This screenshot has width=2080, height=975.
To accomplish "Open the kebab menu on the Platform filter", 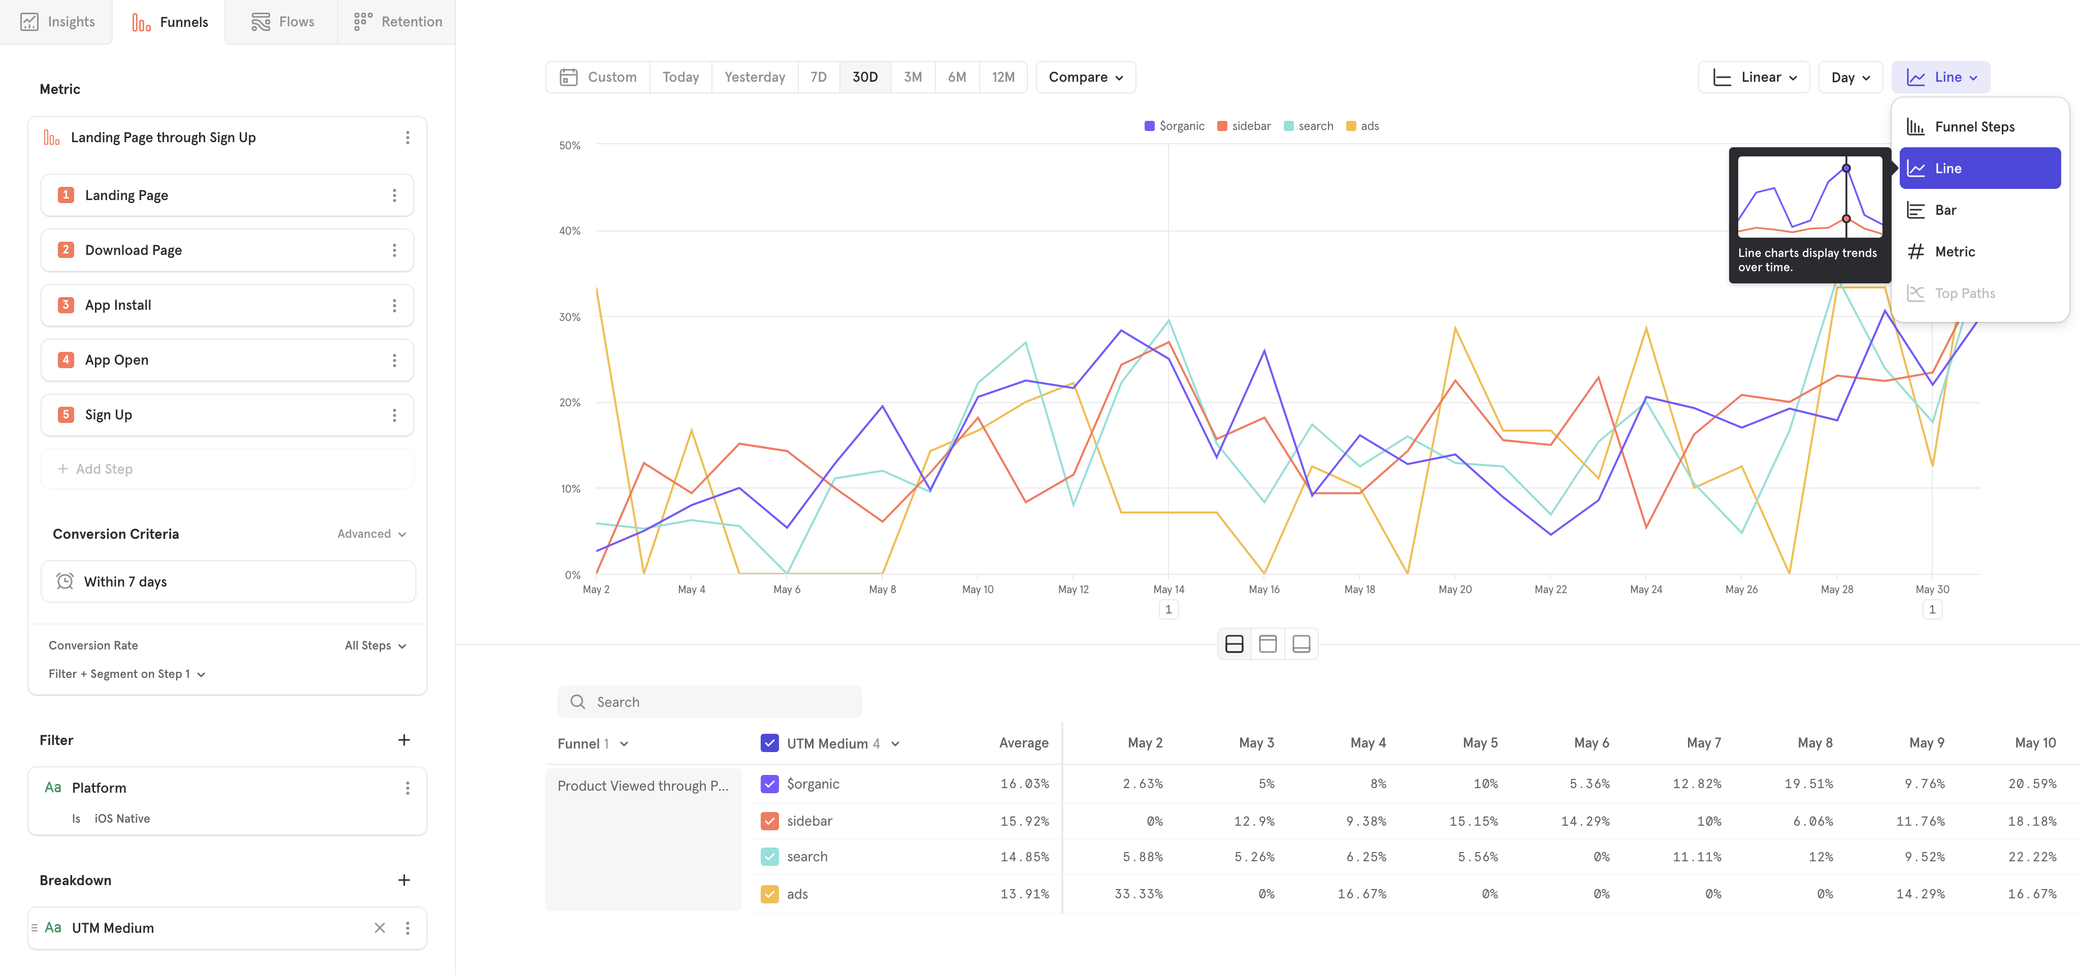I will click(x=408, y=787).
